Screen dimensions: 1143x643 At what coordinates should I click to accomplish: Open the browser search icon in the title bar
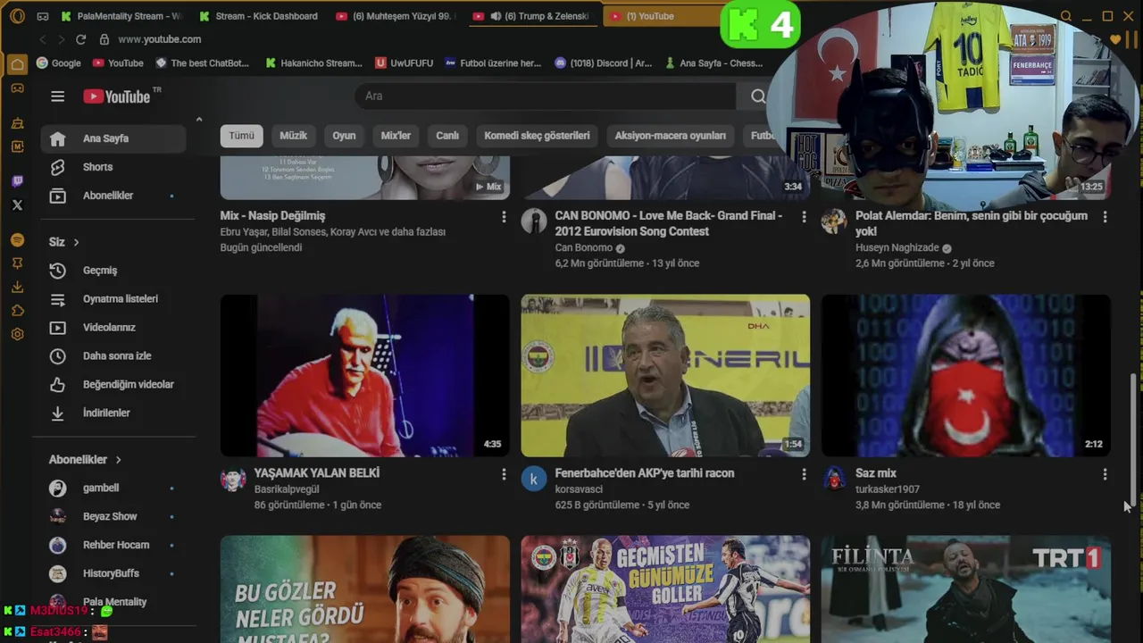click(1065, 16)
